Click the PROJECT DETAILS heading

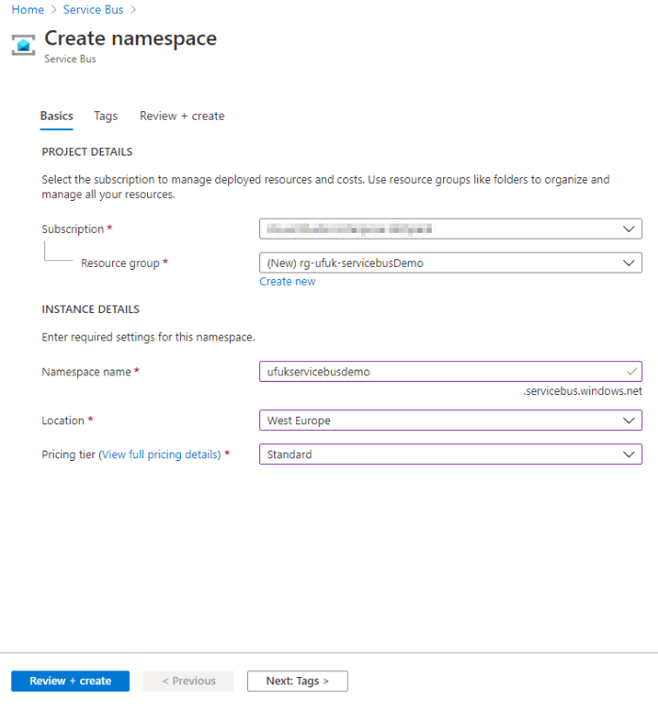click(88, 152)
